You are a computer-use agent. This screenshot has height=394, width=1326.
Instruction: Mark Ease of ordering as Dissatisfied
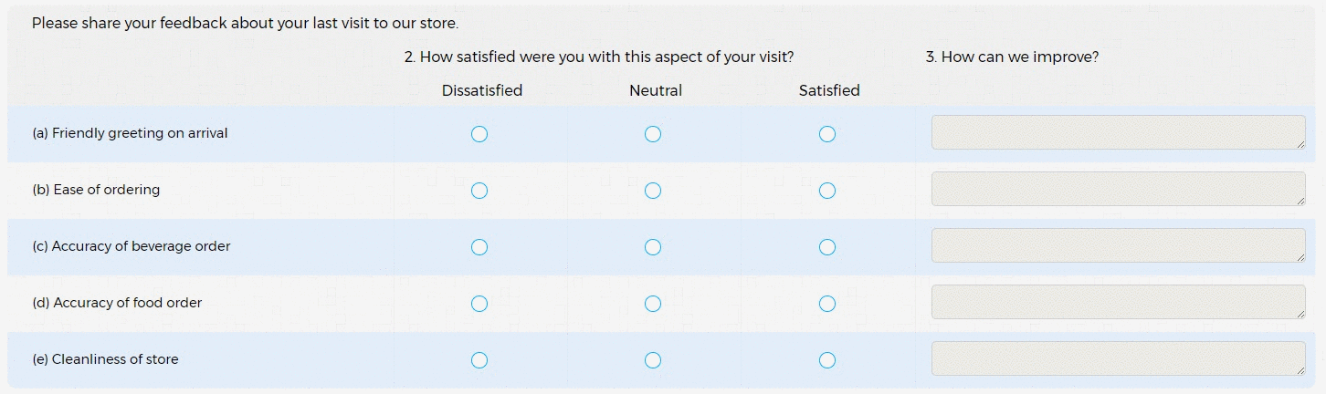click(479, 191)
